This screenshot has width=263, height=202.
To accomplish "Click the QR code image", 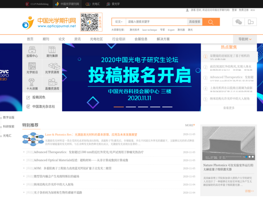I will (x=89, y=22).
